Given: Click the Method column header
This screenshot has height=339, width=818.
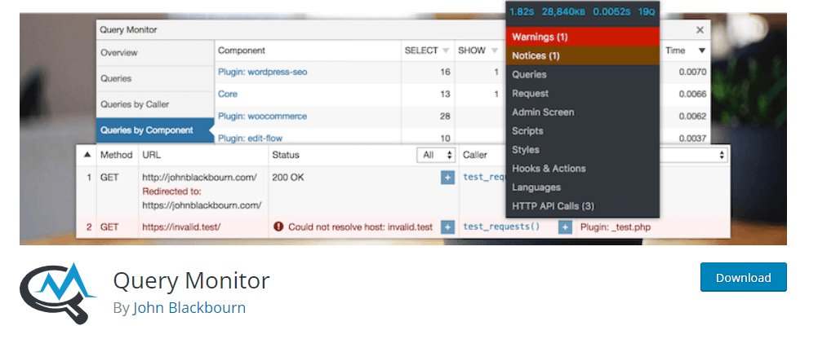Looking at the screenshot, I should (x=117, y=155).
